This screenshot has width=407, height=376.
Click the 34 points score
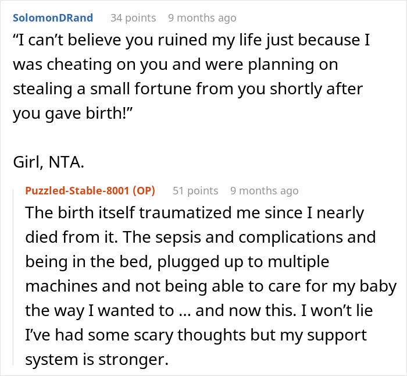133,18
